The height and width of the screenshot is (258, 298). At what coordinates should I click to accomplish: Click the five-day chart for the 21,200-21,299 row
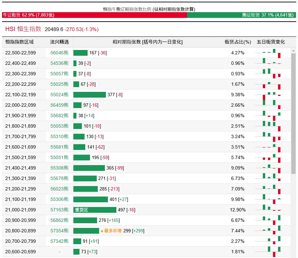coord(272,189)
